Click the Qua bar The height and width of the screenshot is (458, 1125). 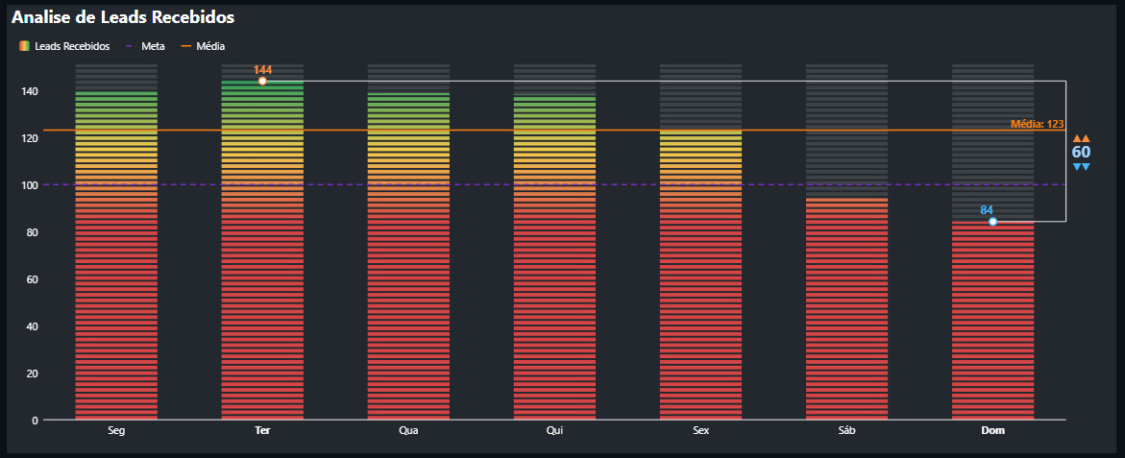pos(408,255)
